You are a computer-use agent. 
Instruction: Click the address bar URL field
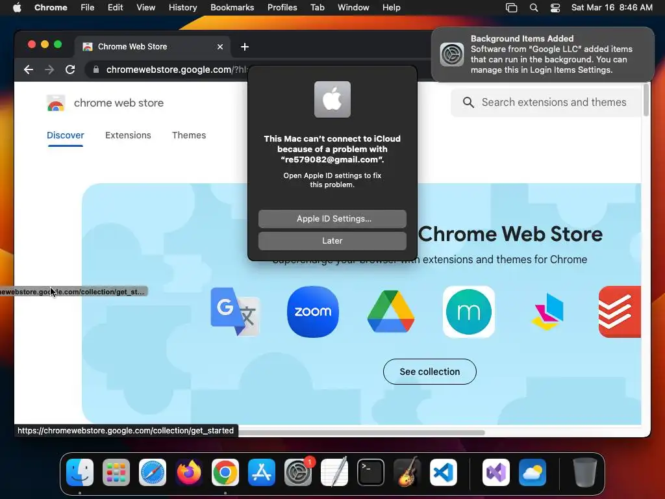coord(176,70)
